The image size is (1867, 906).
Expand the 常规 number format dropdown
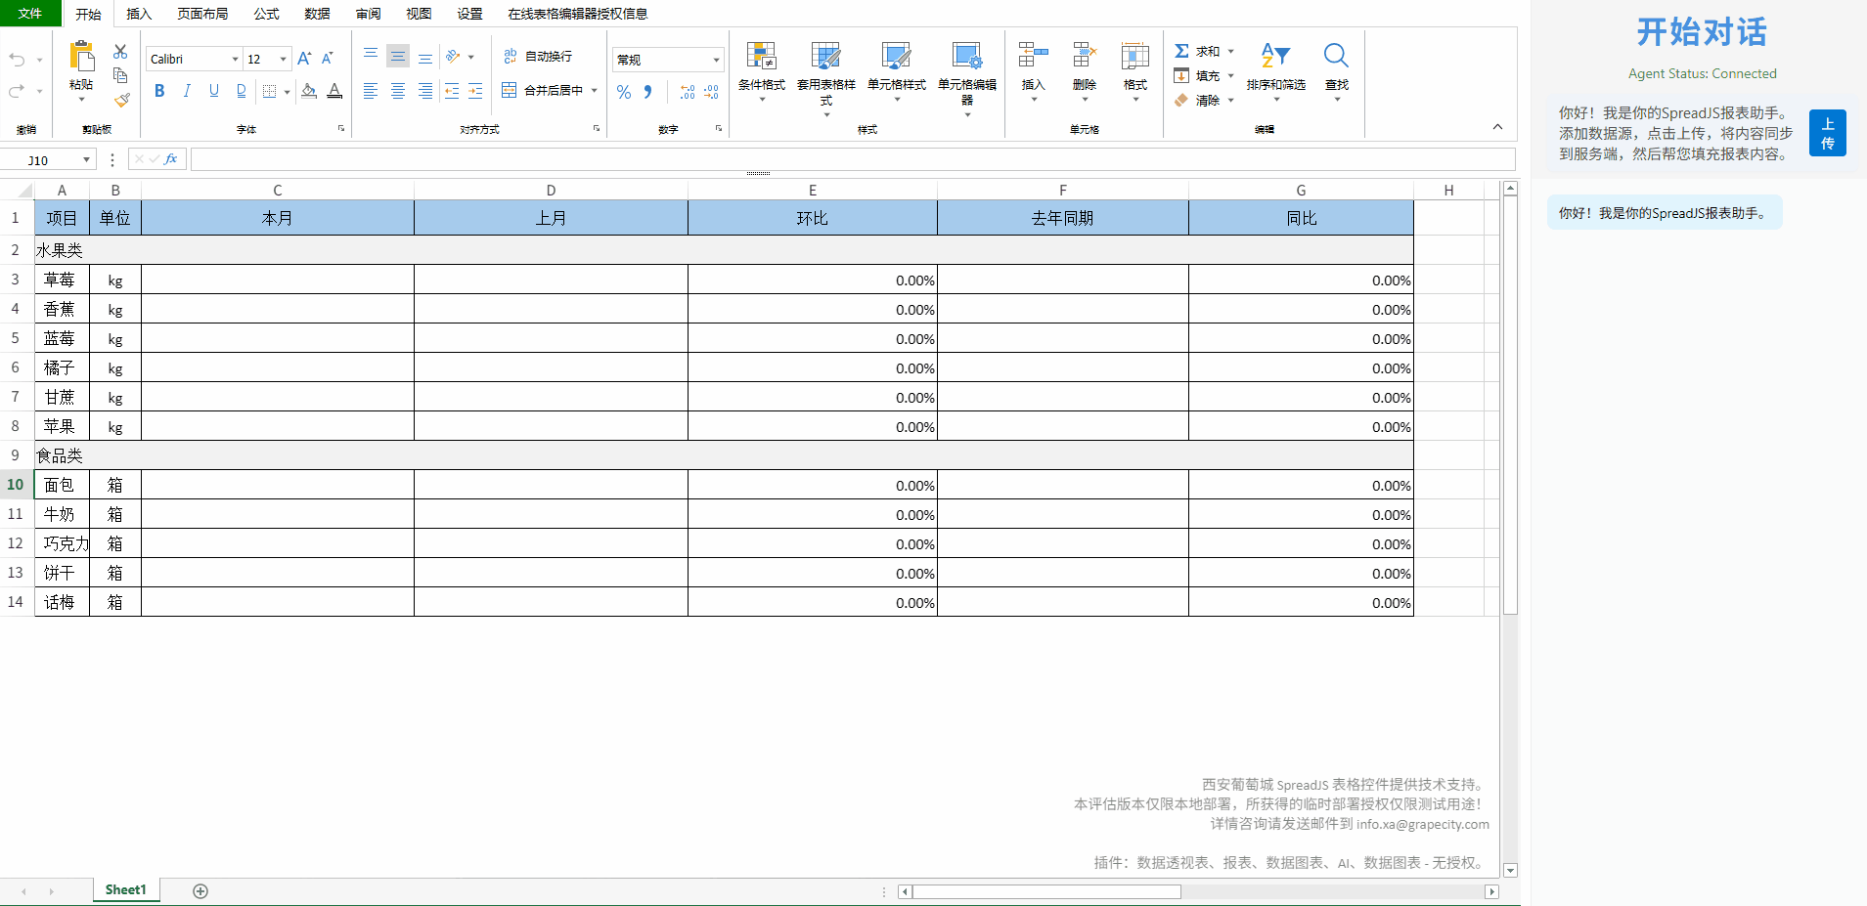716,60
